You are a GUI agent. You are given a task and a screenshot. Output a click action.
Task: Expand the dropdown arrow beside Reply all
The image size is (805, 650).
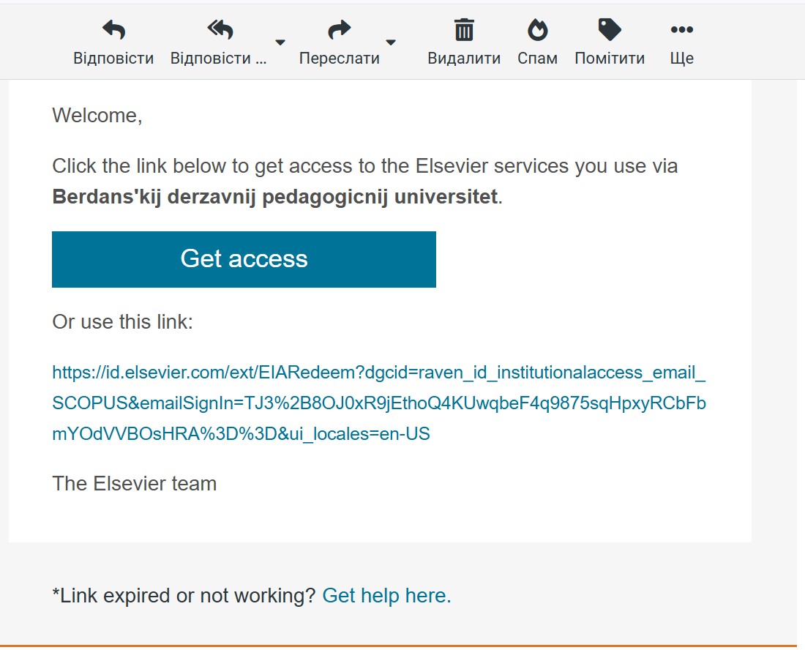[280, 42]
